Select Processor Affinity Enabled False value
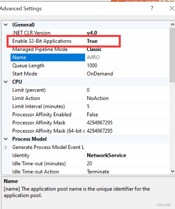The width and height of the screenshot is (175, 209). [92, 115]
